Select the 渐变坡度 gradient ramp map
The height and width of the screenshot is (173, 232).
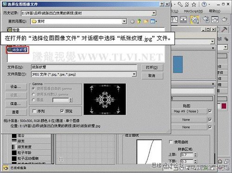(32, 147)
